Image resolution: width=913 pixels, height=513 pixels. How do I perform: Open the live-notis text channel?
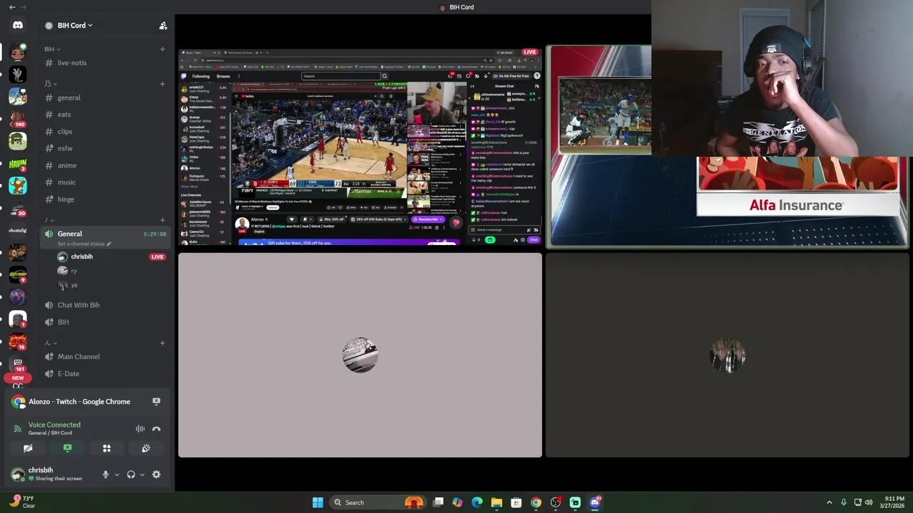103,63
